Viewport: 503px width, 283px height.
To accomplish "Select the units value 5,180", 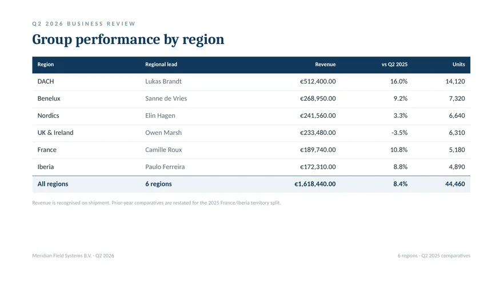I will (457, 150).
